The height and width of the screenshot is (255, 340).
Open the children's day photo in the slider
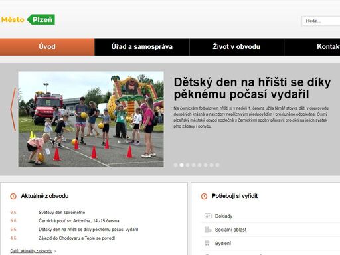click(x=91, y=119)
